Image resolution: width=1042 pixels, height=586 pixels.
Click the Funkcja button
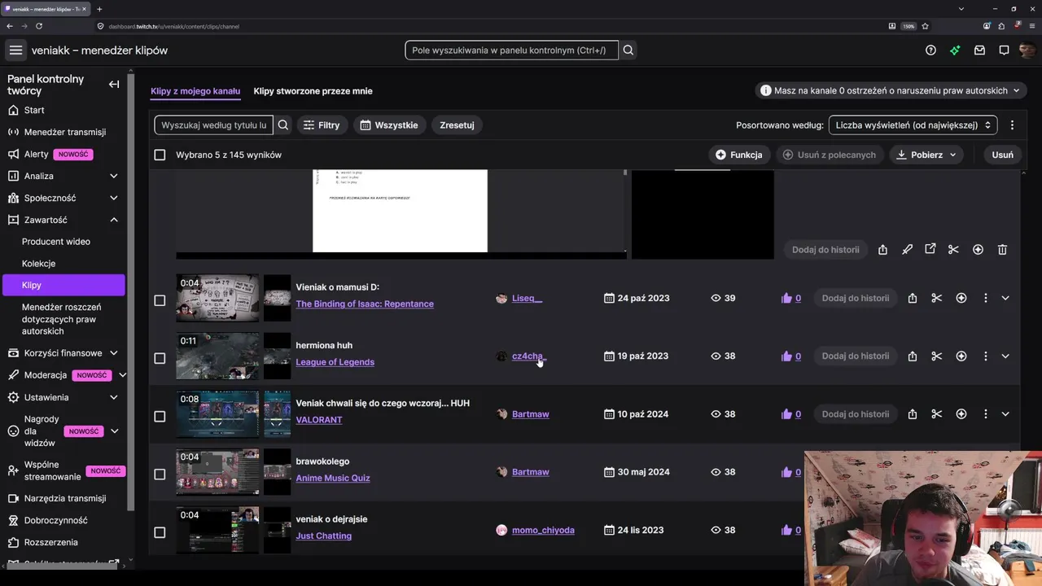pos(739,155)
